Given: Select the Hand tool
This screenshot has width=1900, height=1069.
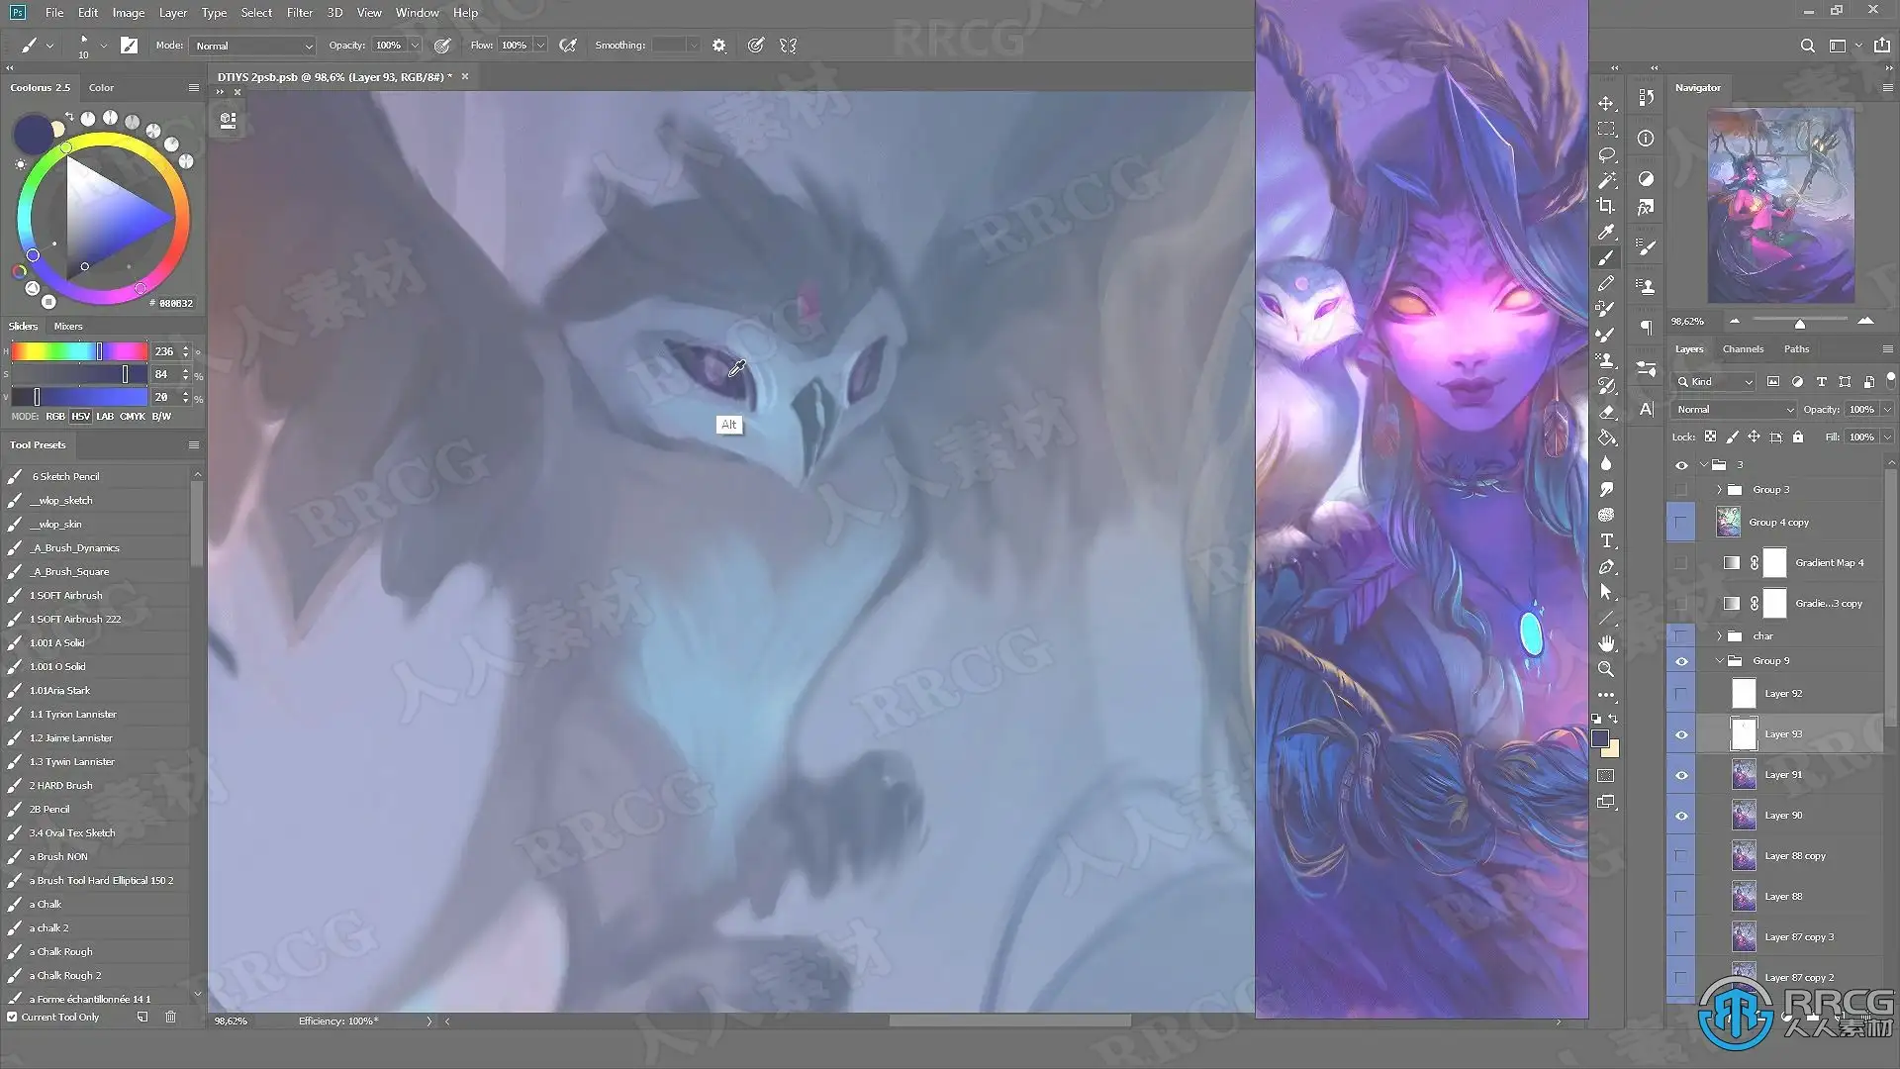Looking at the screenshot, I should (1606, 643).
